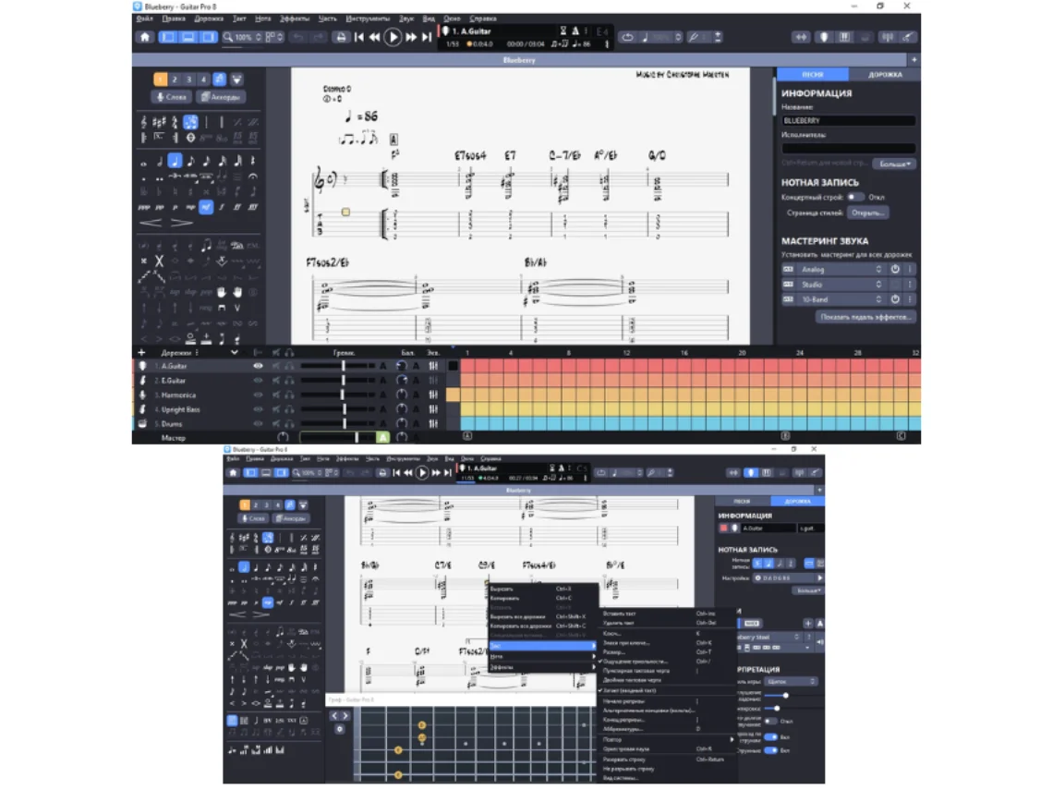Click the print icon in upper window toolbar
Viewport: 1053px width, 790px height.
(x=341, y=37)
